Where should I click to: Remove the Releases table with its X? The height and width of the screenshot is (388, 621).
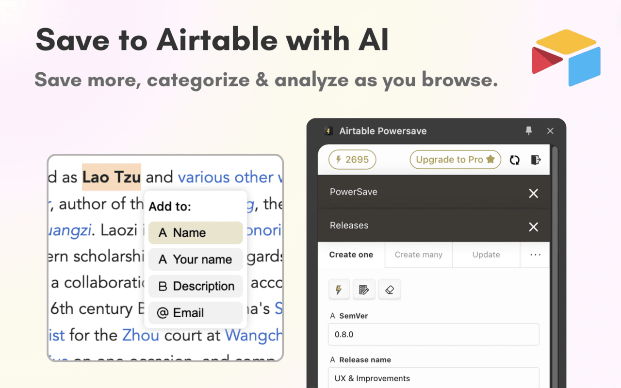(x=534, y=227)
